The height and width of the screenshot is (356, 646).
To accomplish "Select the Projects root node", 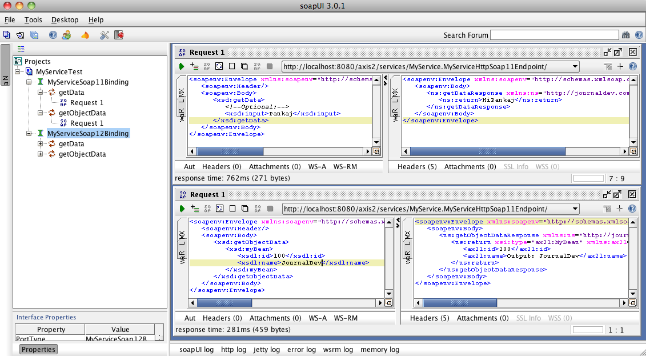I will [x=38, y=61].
